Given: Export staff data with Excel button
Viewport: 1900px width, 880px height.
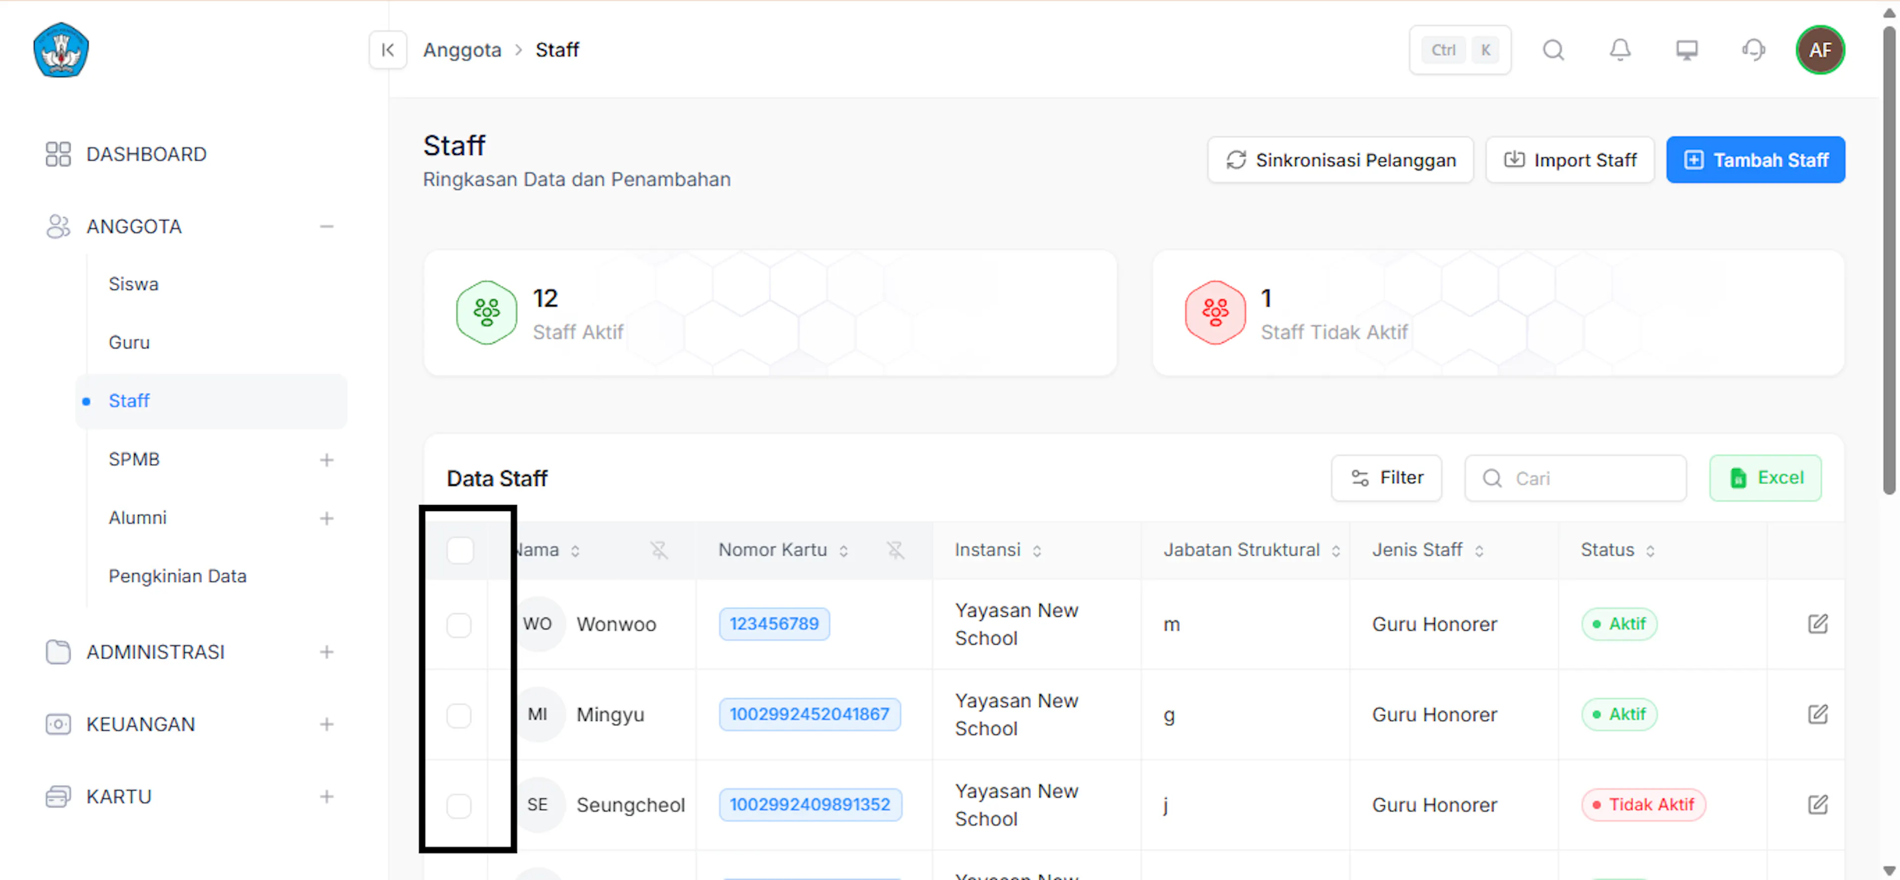Looking at the screenshot, I should click(1765, 478).
